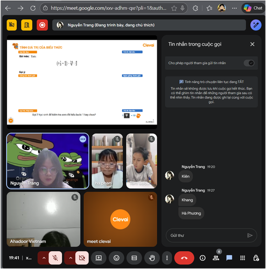
Task: Go back using browser back arrow
Action: click(x=8, y=8)
